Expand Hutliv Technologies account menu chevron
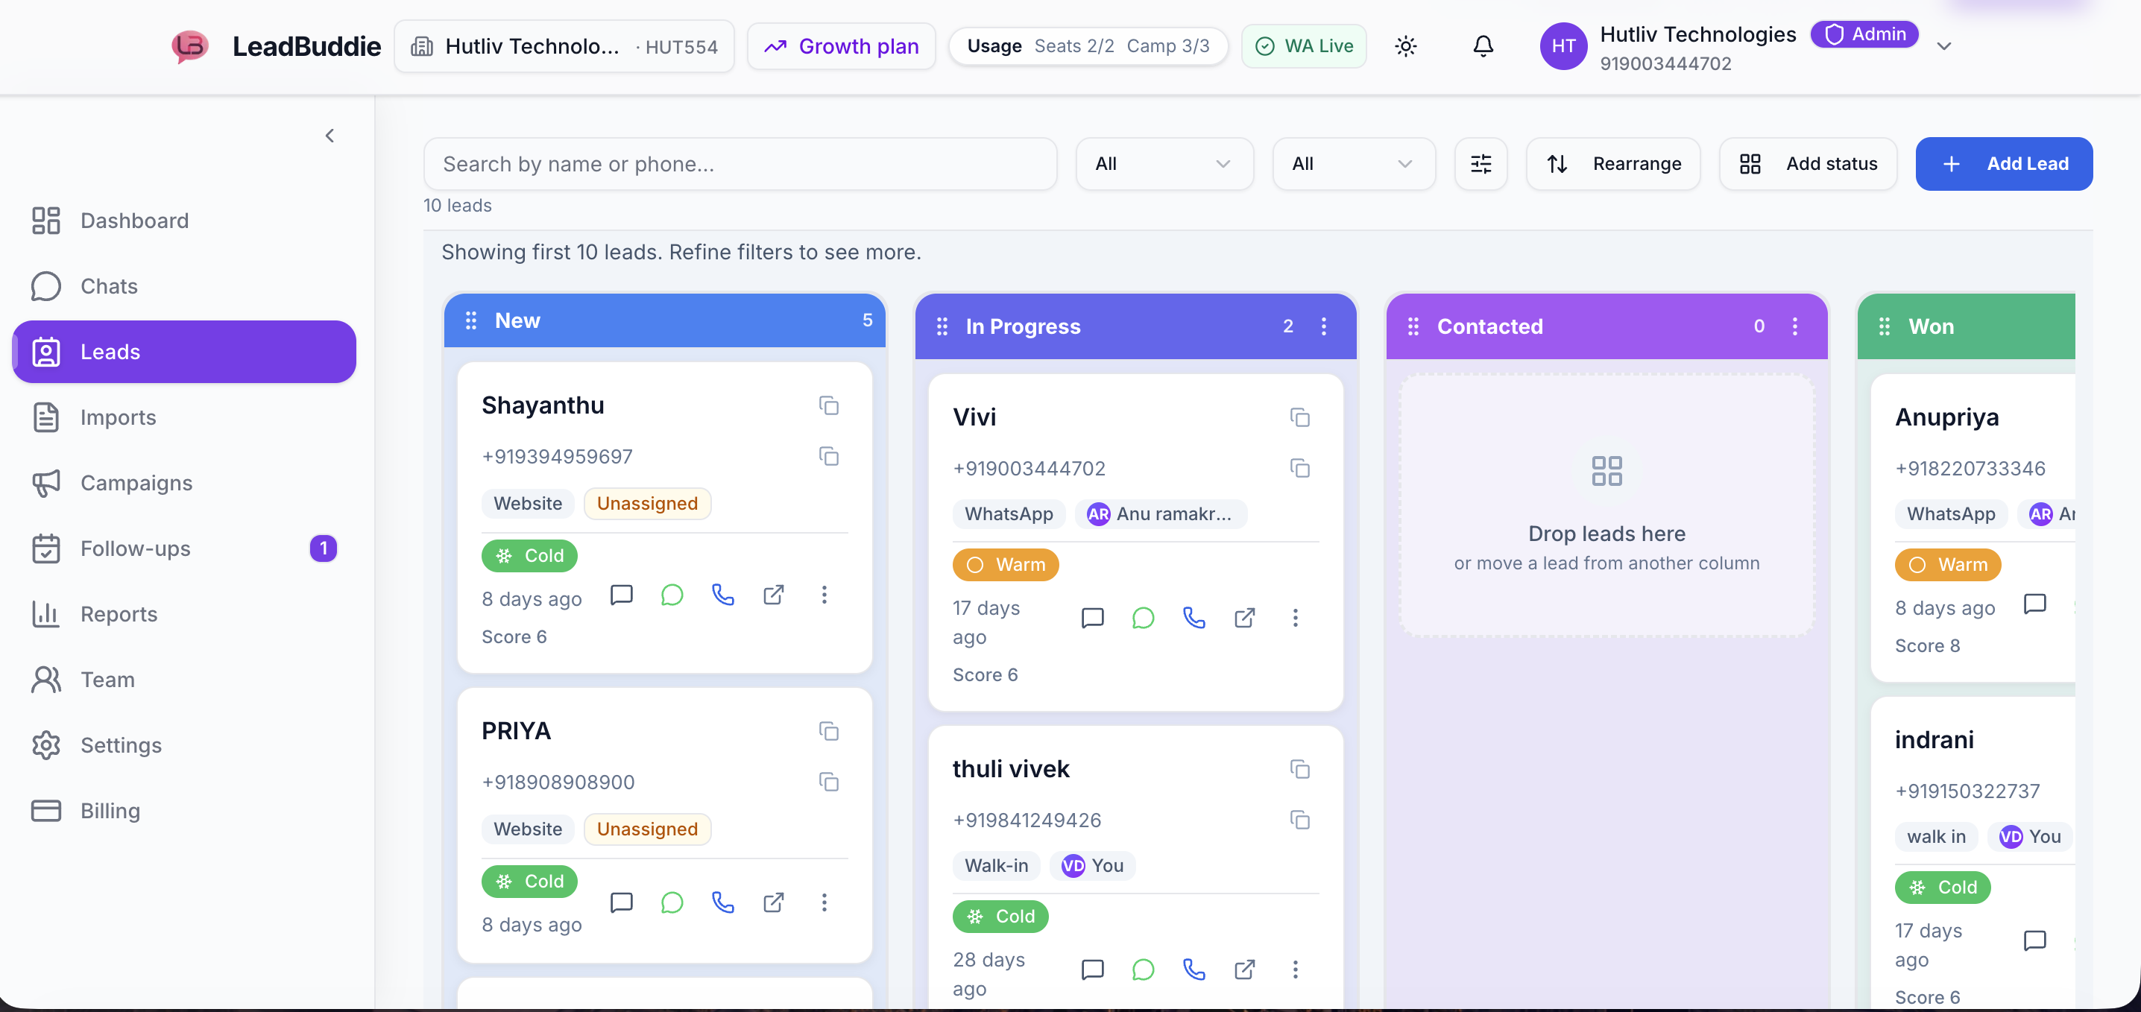Image resolution: width=2141 pixels, height=1012 pixels. 1943,46
